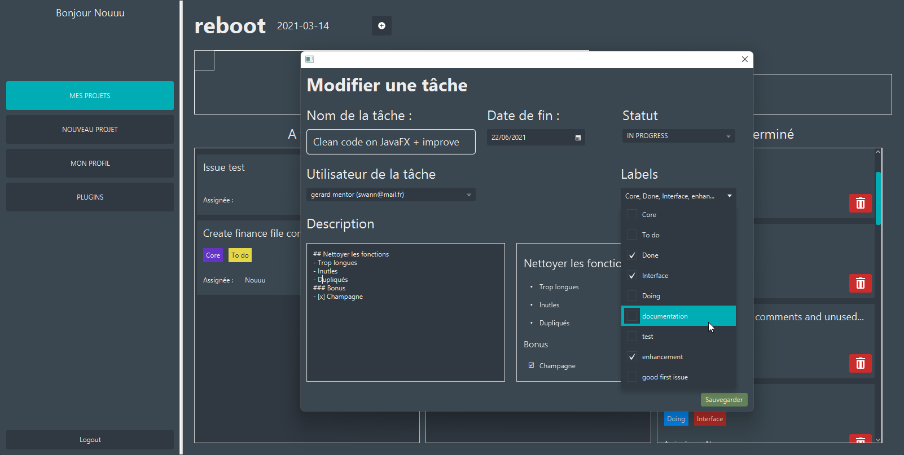The width and height of the screenshot is (904, 455).
Task: Open MON PROFIL page
Action: (x=90, y=164)
